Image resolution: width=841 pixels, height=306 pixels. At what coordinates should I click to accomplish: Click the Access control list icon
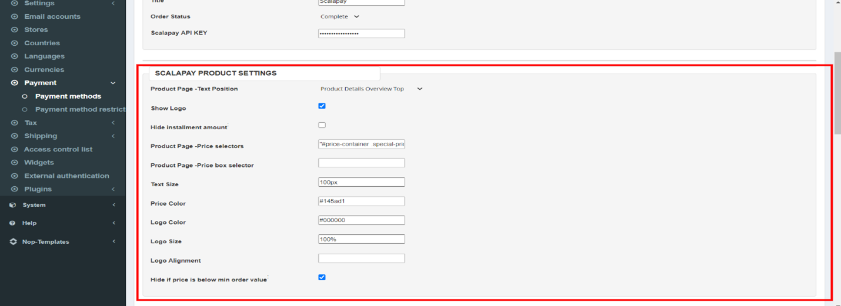point(15,149)
